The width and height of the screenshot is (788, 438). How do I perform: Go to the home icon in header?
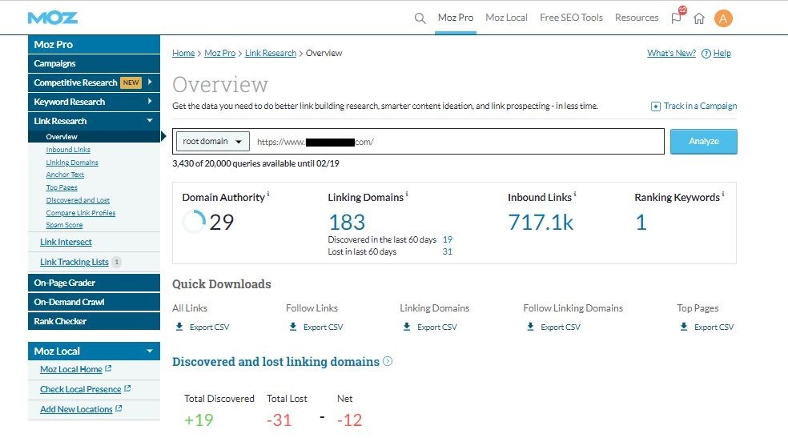pyautogui.click(x=699, y=18)
